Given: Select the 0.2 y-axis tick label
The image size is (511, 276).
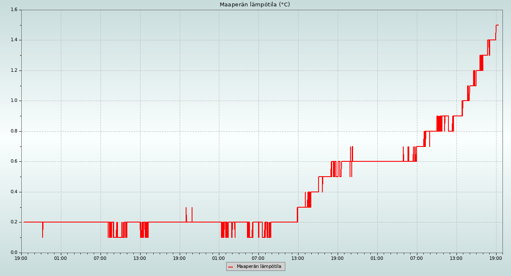Looking at the screenshot, I should 14,222.
